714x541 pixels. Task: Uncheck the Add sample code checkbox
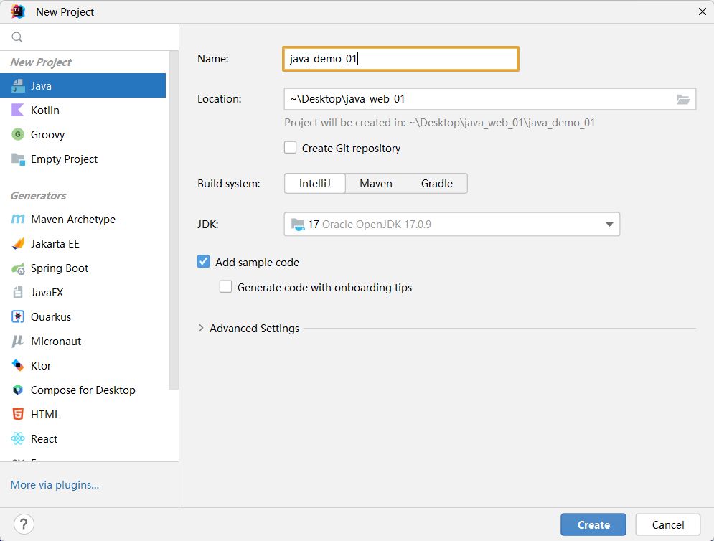tap(203, 261)
